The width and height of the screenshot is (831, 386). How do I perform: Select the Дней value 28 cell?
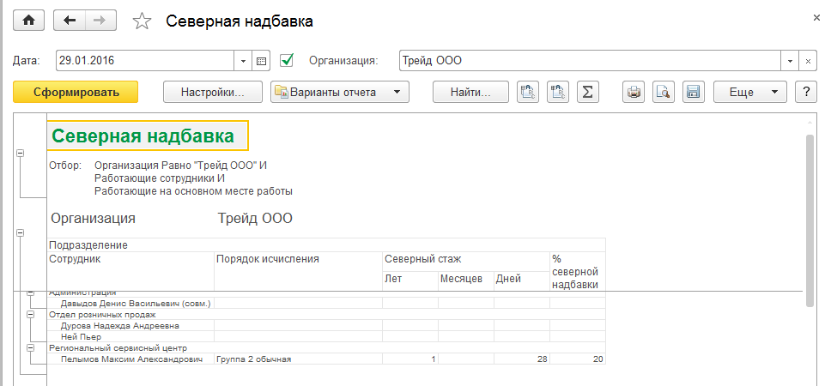pyautogui.click(x=522, y=359)
